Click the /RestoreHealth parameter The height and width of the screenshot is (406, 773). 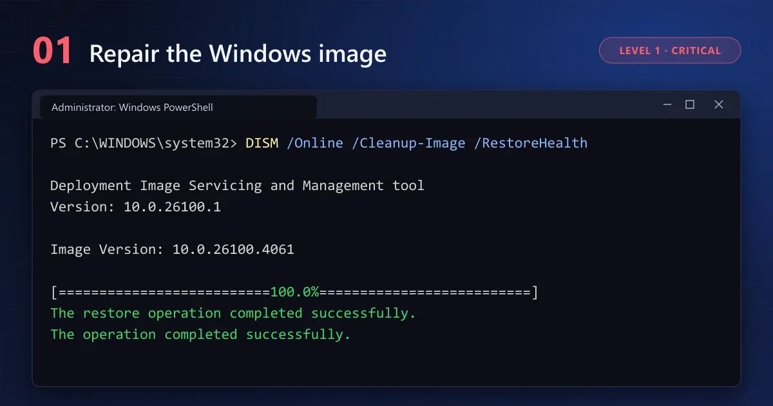(x=531, y=143)
